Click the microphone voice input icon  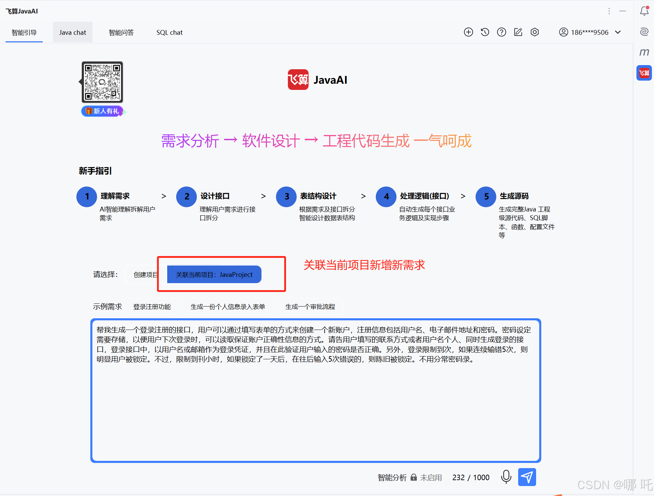click(506, 477)
